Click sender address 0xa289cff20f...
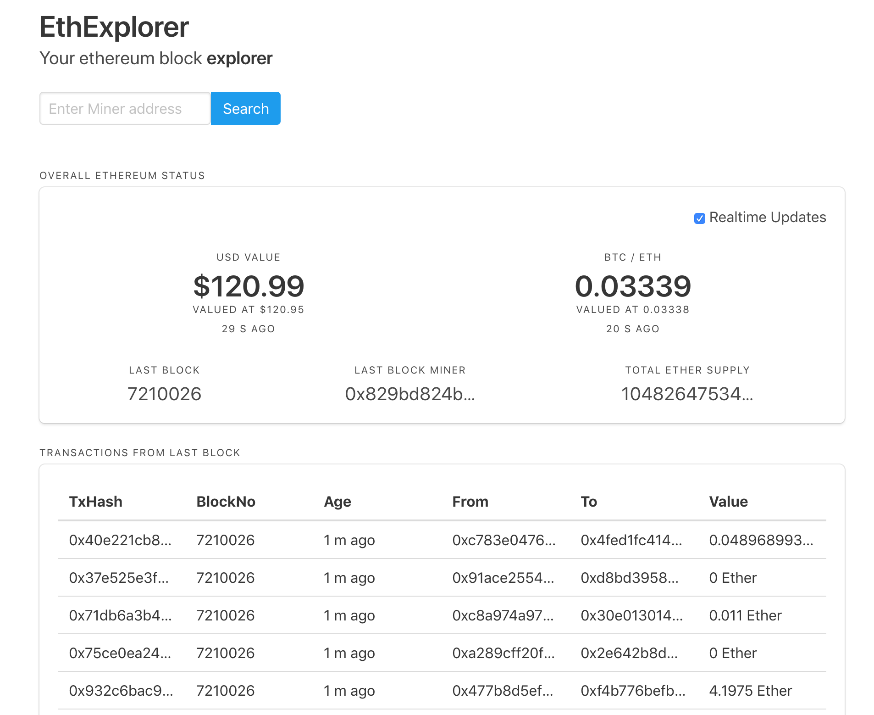Screen dimensions: 874x715 503,653
